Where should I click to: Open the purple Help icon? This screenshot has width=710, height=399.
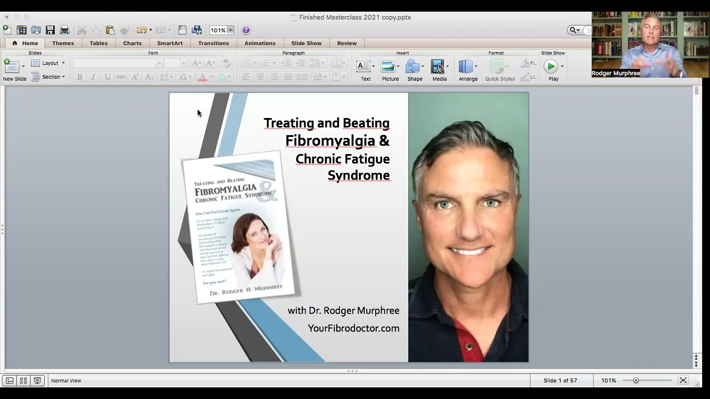(x=246, y=30)
